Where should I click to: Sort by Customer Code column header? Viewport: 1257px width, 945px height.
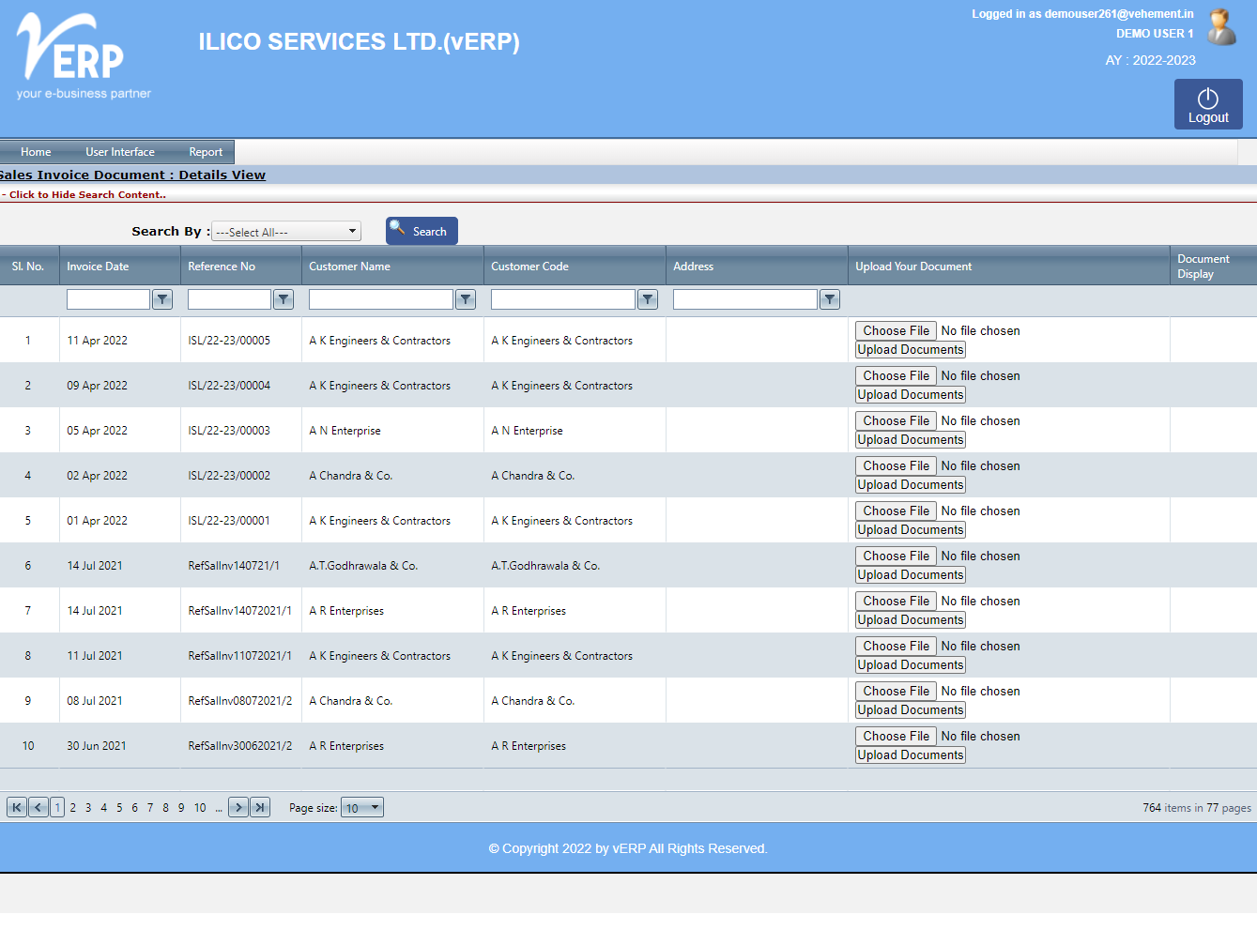click(529, 267)
